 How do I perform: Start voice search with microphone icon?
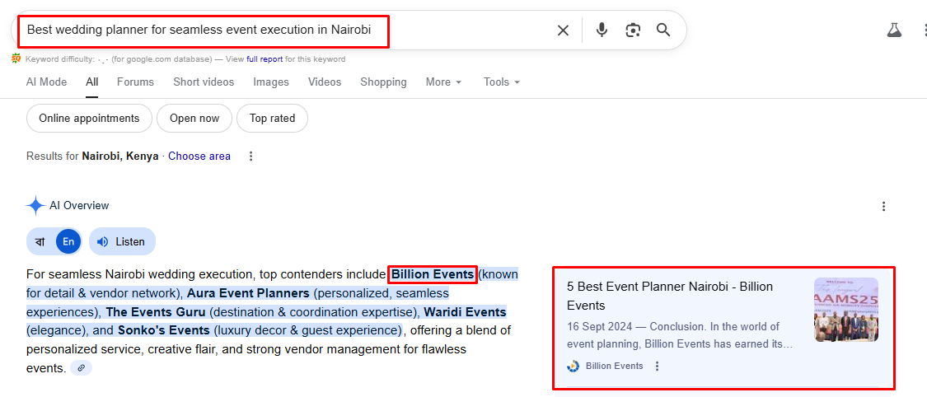(x=602, y=30)
